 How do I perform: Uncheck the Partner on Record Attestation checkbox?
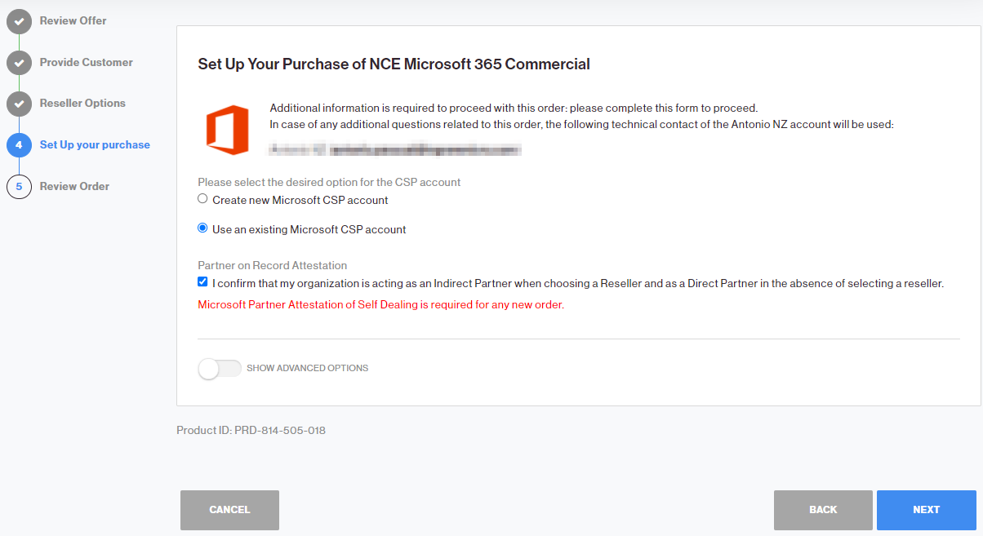[202, 282]
